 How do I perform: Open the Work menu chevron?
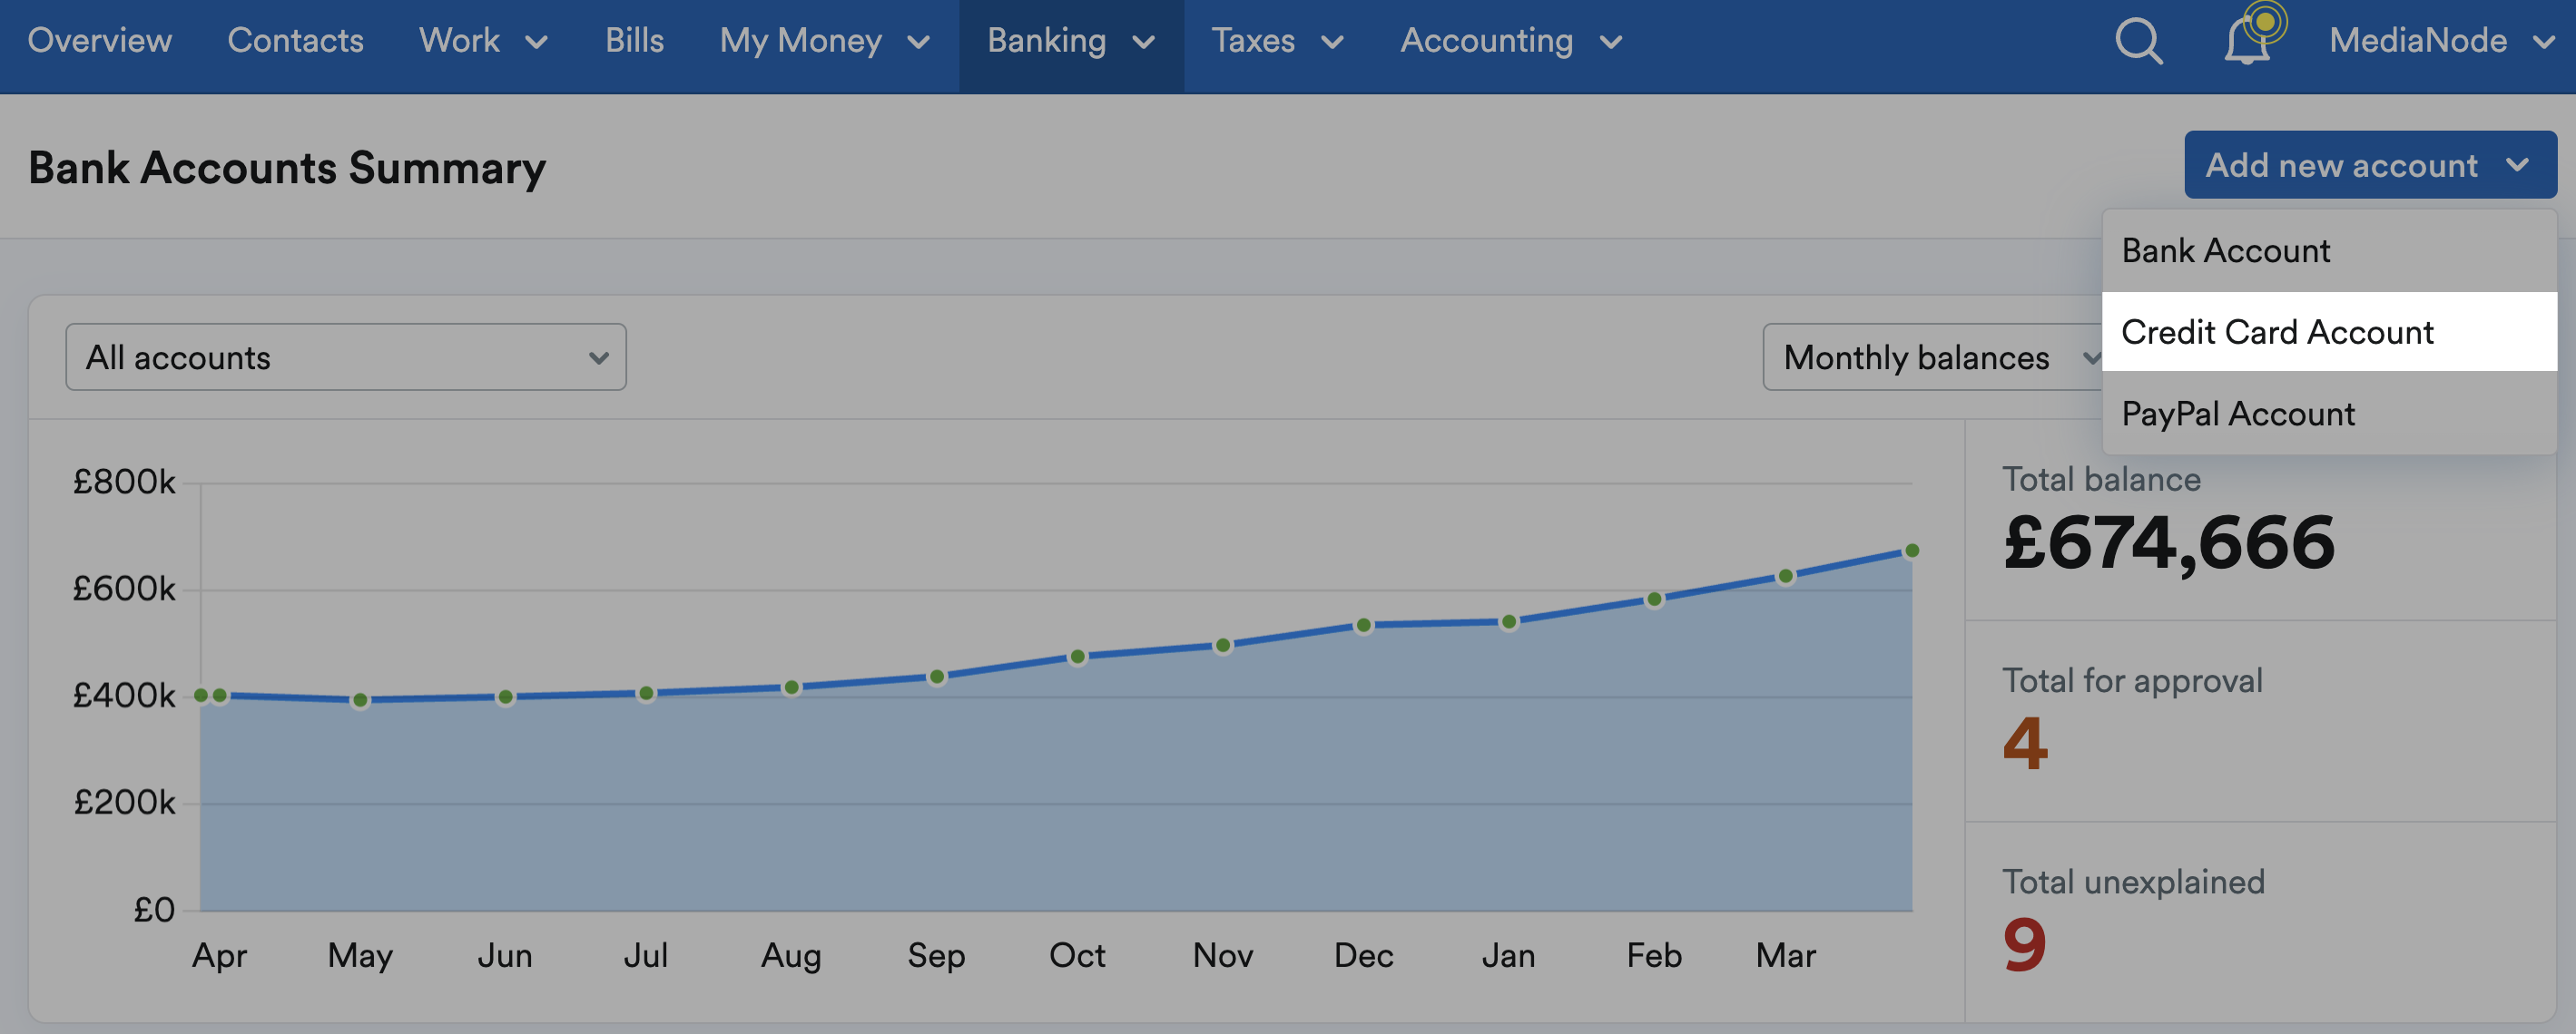pyautogui.click(x=537, y=42)
